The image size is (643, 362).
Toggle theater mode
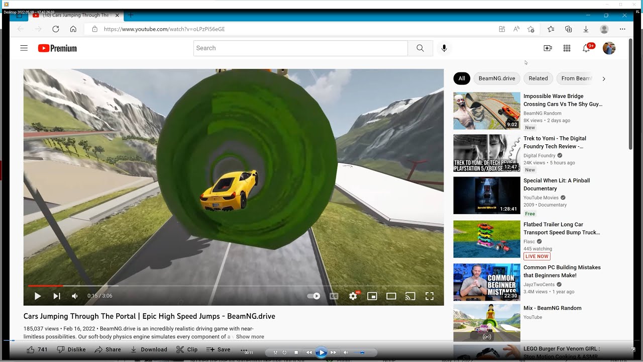[x=391, y=296]
